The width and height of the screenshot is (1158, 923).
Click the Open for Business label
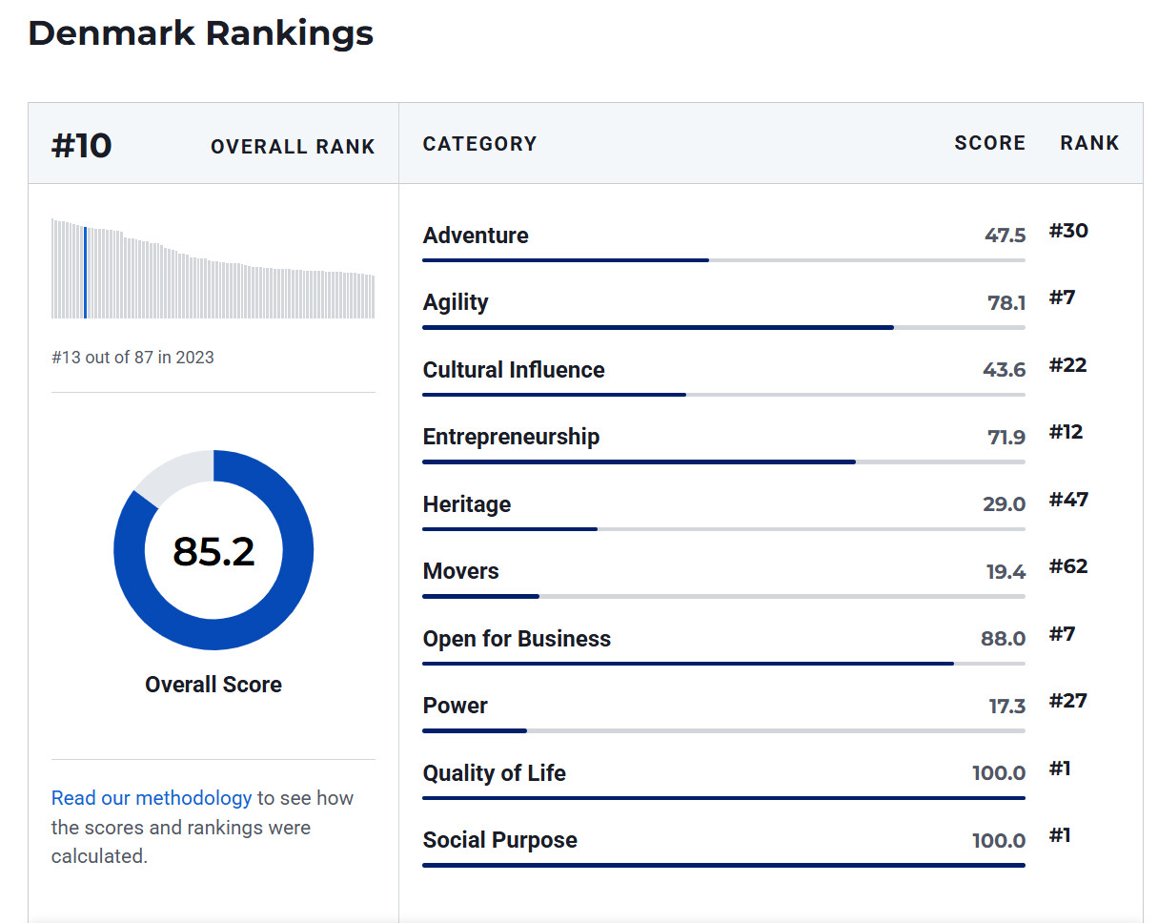click(517, 639)
